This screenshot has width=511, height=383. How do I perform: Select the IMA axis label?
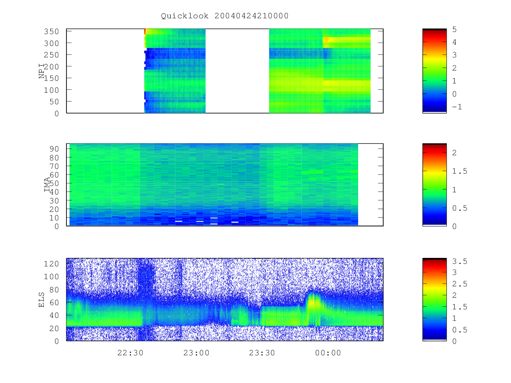coord(48,186)
